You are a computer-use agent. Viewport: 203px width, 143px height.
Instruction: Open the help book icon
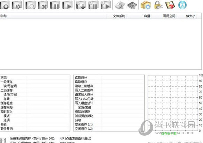[170, 5]
